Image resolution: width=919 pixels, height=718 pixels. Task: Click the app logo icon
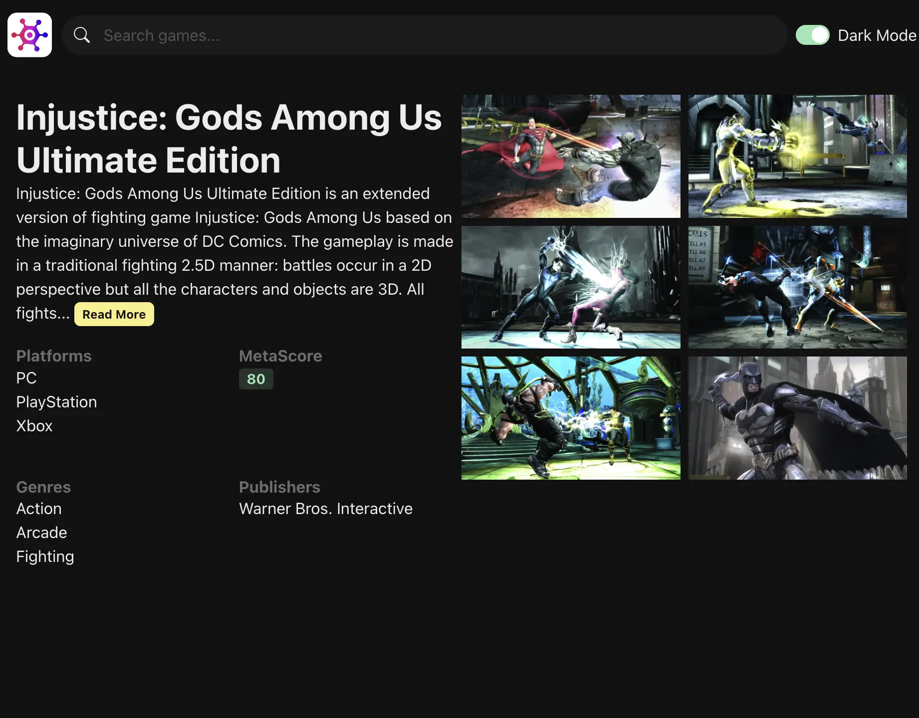pos(29,35)
